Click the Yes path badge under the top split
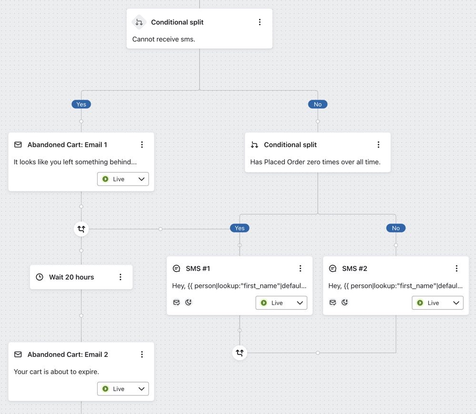The width and height of the screenshot is (476, 414). [x=81, y=104]
